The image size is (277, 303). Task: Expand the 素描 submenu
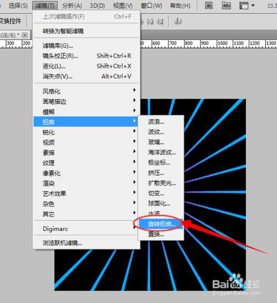click(x=86, y=153)
